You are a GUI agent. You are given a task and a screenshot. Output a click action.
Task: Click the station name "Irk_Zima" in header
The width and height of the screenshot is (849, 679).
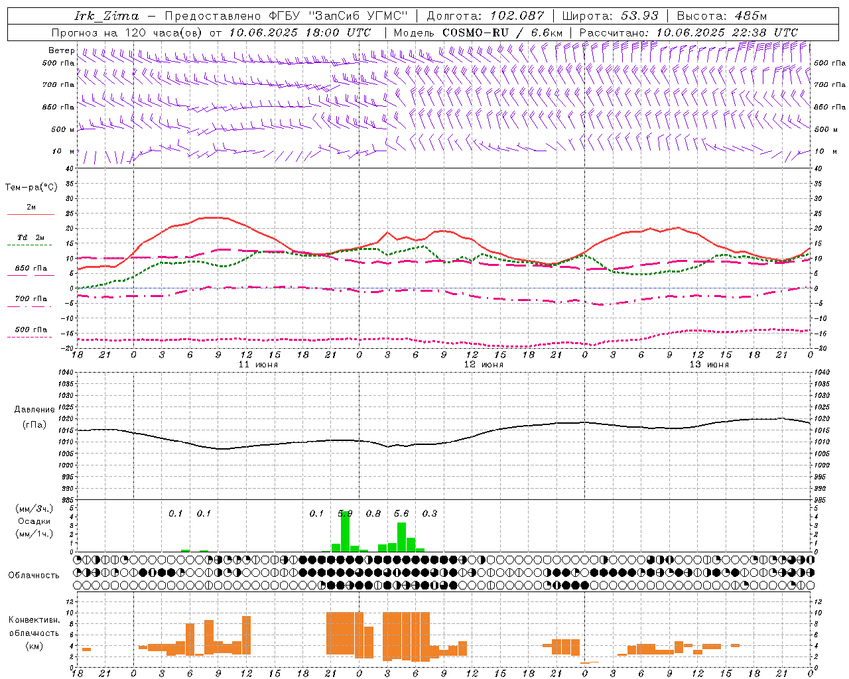coord(107,16)
